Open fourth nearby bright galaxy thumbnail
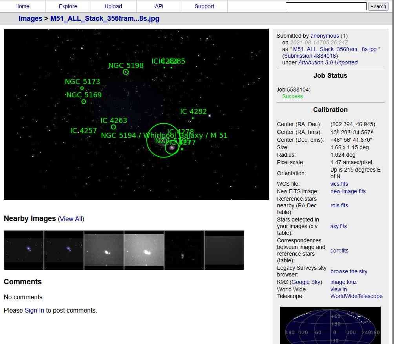Image resolution: width=394 pixels, height=344 pixels. tap(144, 250)
